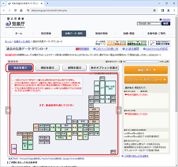
Task: Click the 検索 search button
Action: [x=166, y=23]
